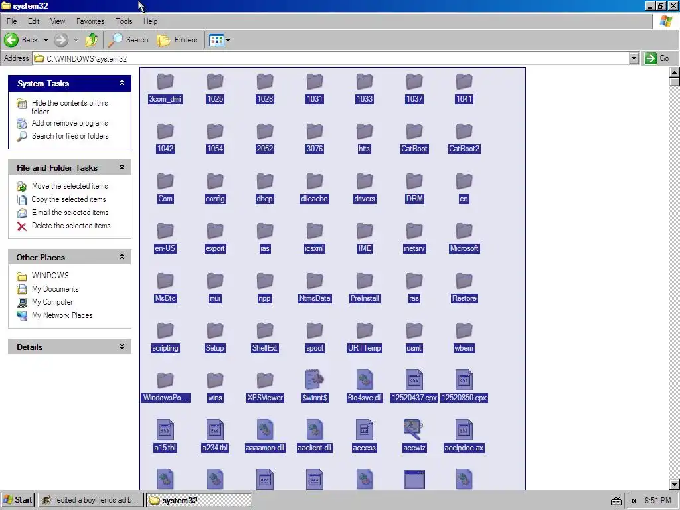Viewport: 680px width, 510px height.
Task: Click Search for files or folders
Action: pos(70,136)
